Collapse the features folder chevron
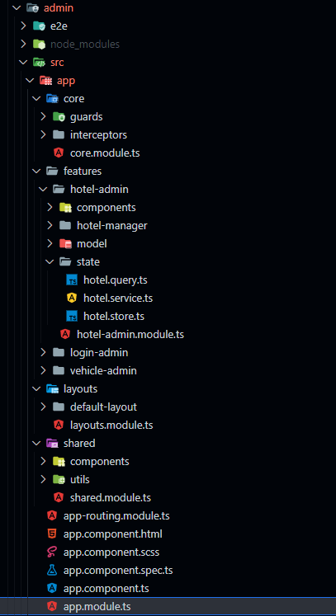Viewport: 336px width, 616px height. pyautogui.click(x=36, y=171)
